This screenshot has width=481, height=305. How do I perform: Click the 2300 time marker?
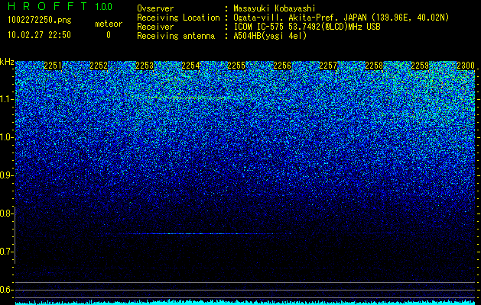466,66
